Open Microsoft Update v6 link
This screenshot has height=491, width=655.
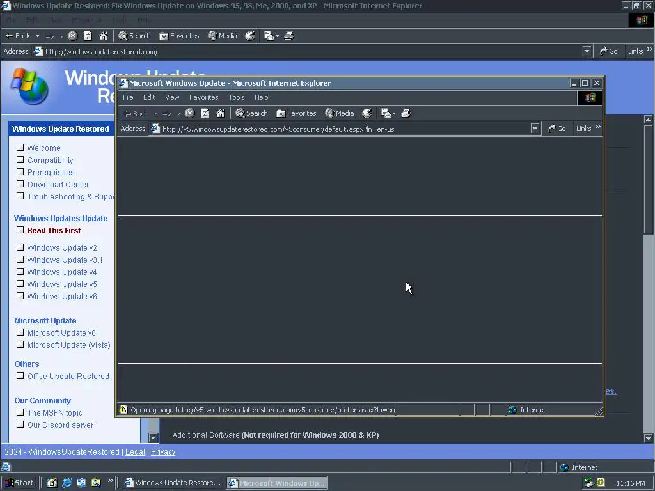pyautogui.click(x=61, y=332)
